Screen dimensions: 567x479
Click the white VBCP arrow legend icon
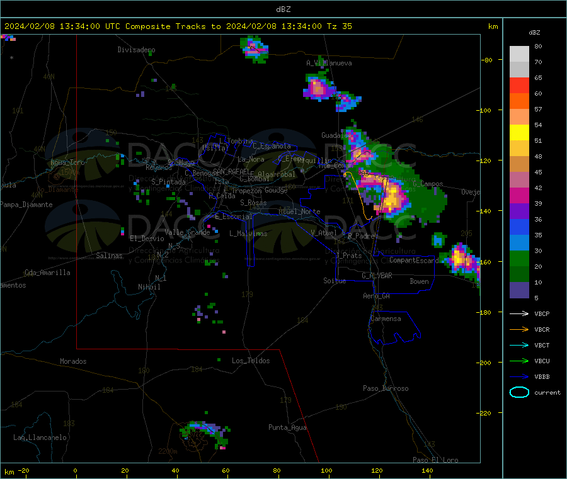pos(519,313)
